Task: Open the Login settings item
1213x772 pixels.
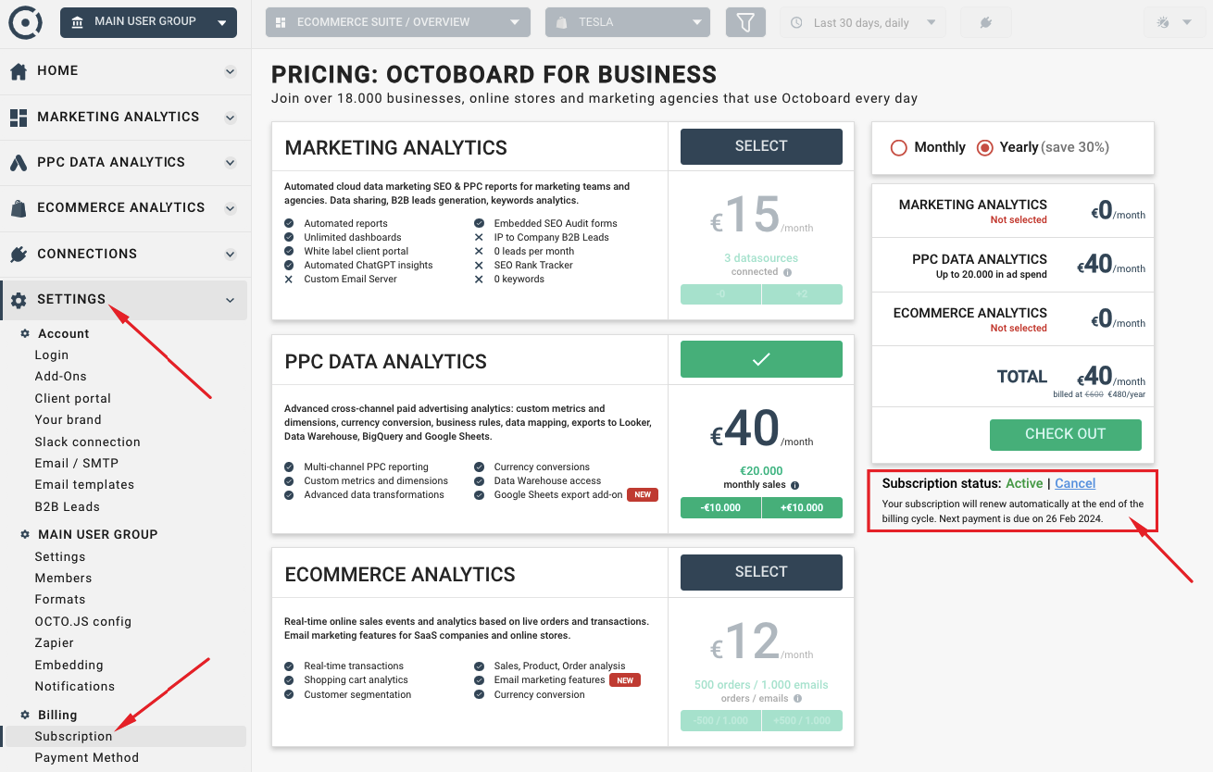Action: 52,355
